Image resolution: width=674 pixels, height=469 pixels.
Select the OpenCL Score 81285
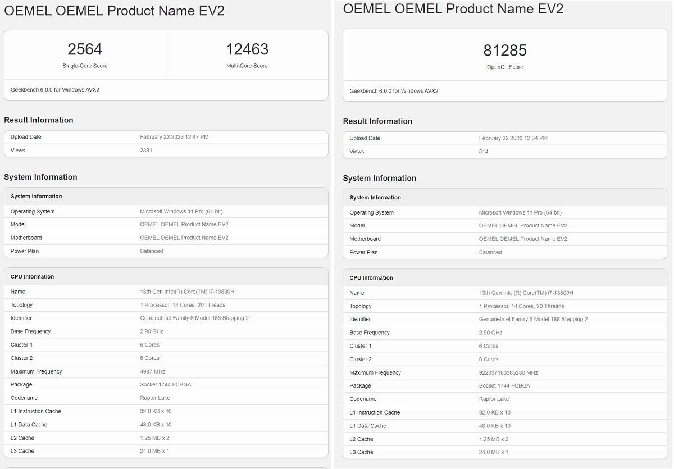pos(504,51)
